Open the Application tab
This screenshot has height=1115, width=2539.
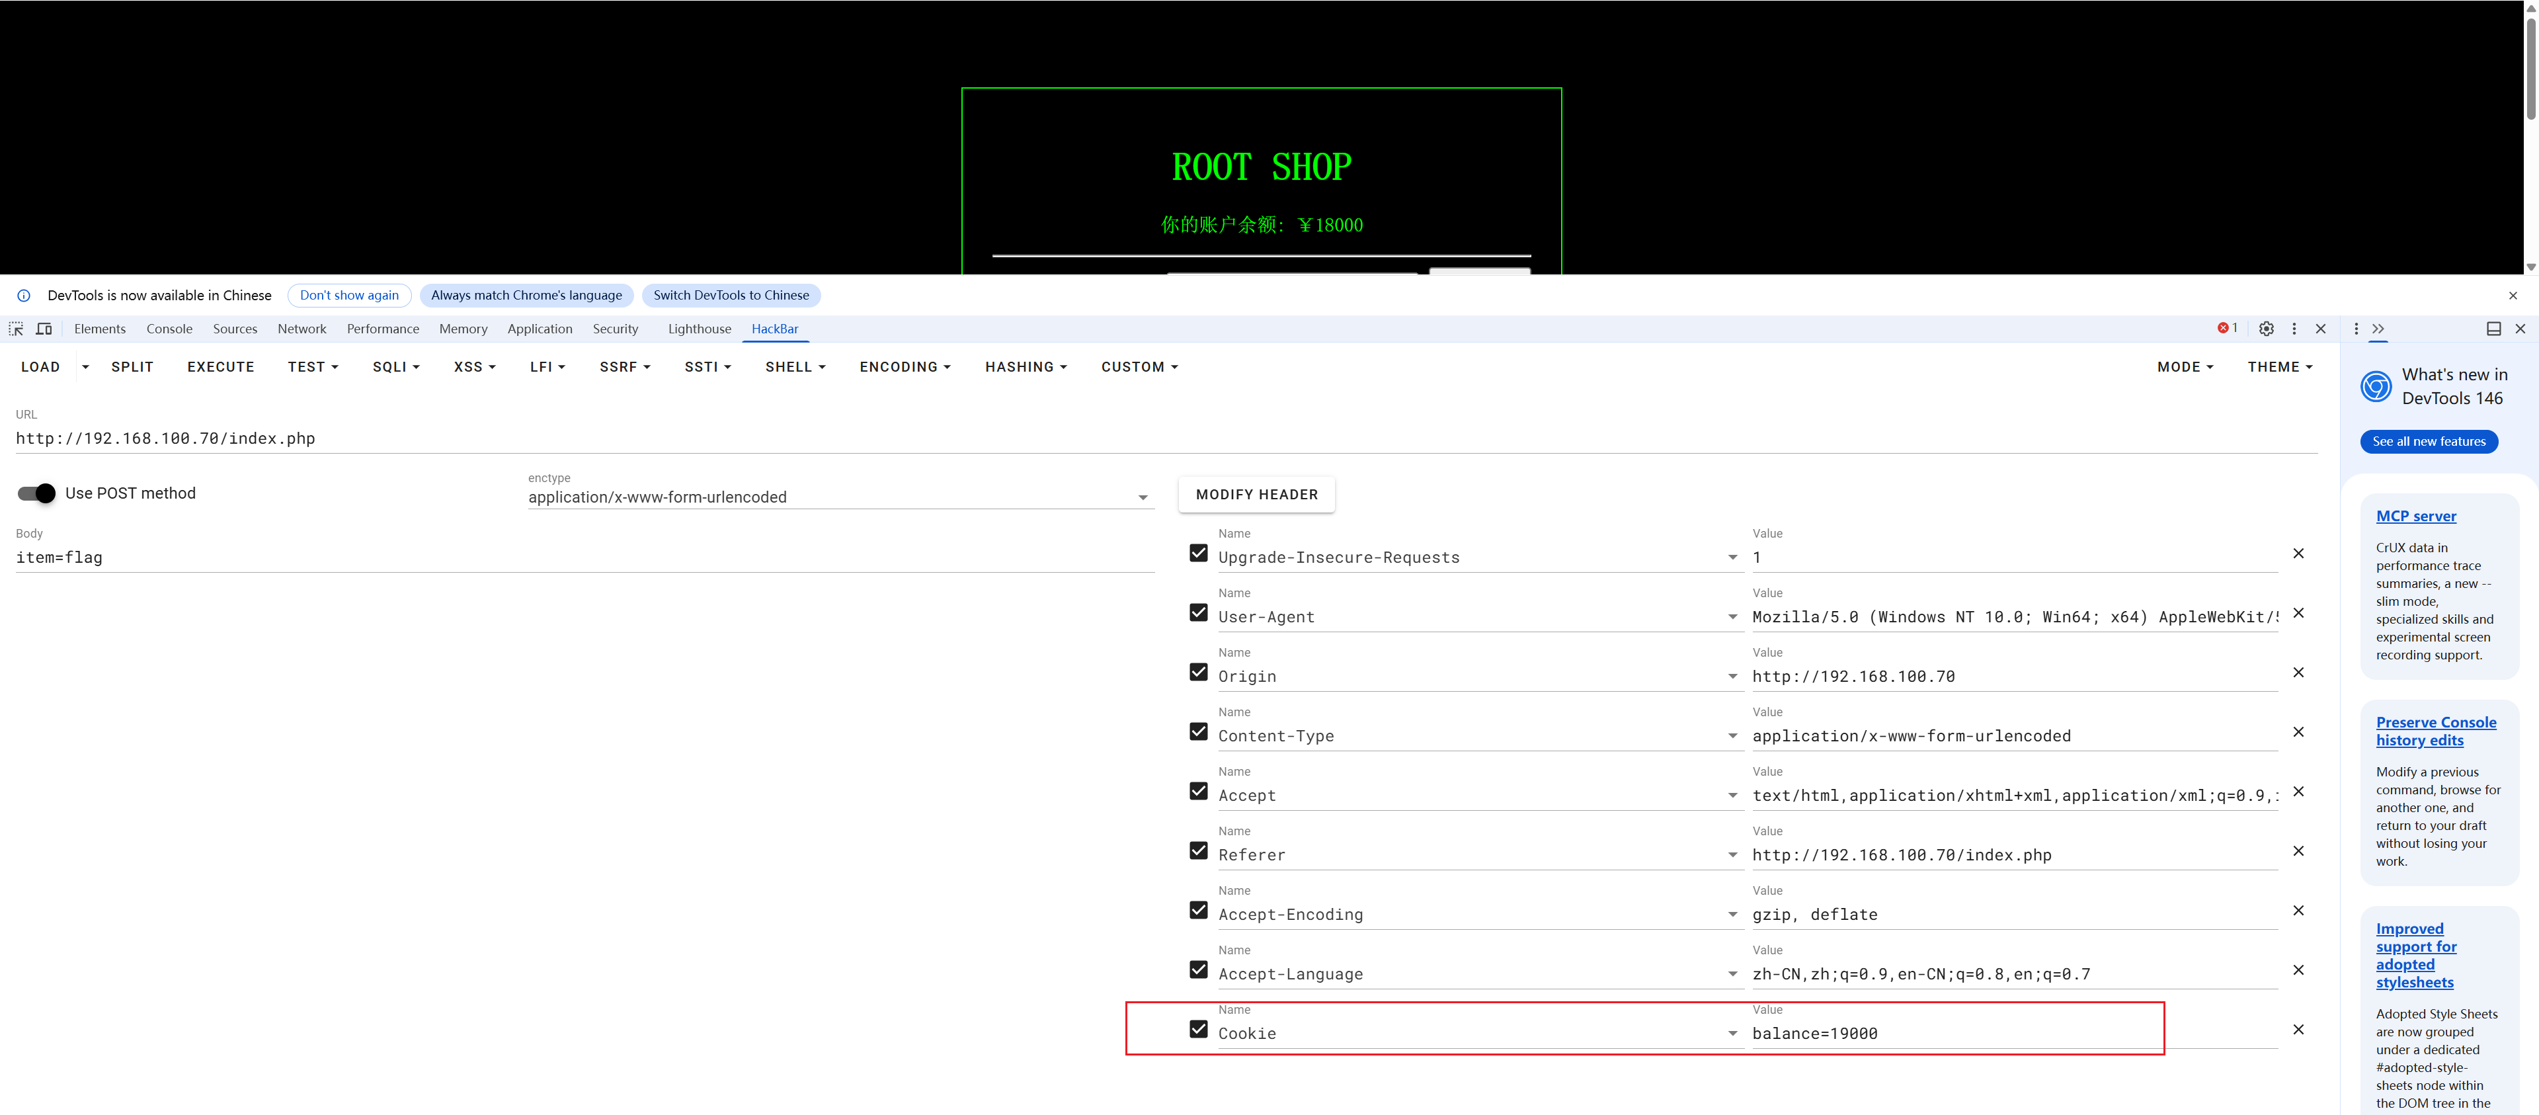(x=539, y=328)
